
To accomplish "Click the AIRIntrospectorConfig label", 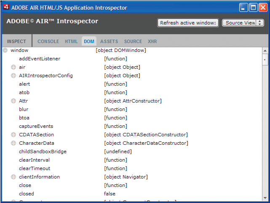I will [46, 76].
